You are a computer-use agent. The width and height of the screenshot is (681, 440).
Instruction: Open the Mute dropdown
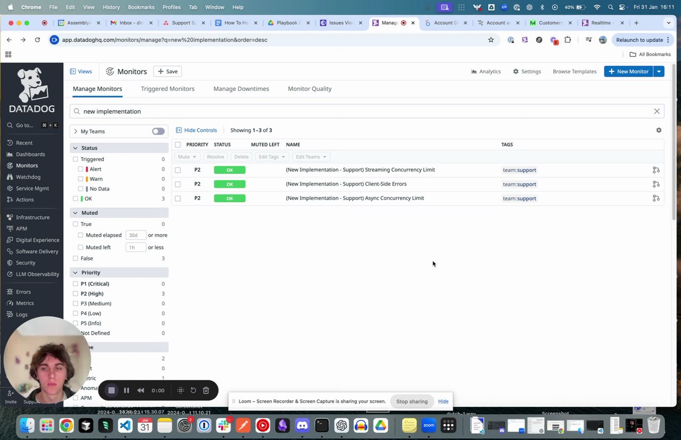187,157
